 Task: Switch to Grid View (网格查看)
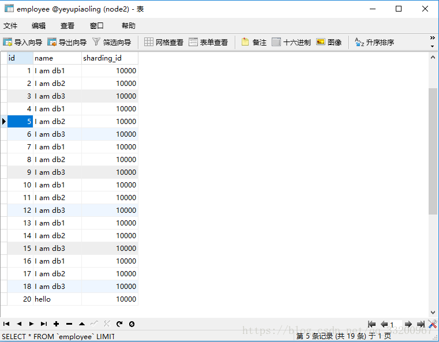[164, 42]
